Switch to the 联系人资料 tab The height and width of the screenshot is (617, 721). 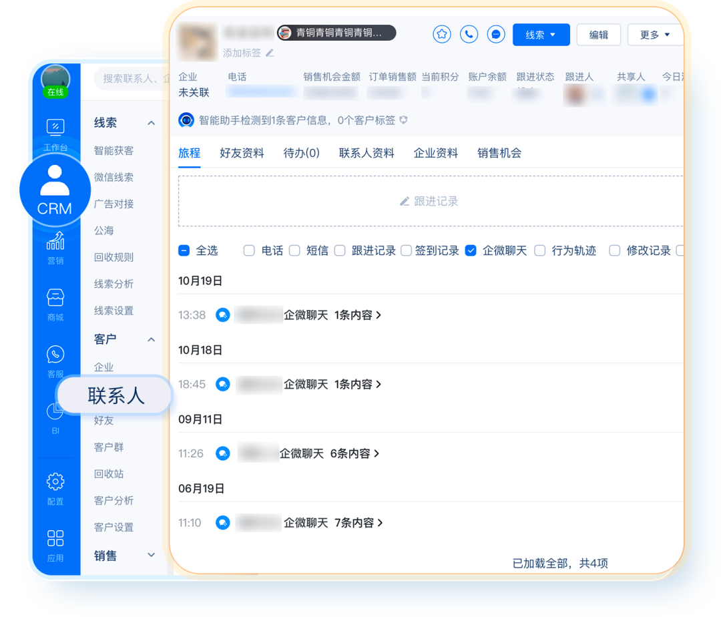coord(367,153)
